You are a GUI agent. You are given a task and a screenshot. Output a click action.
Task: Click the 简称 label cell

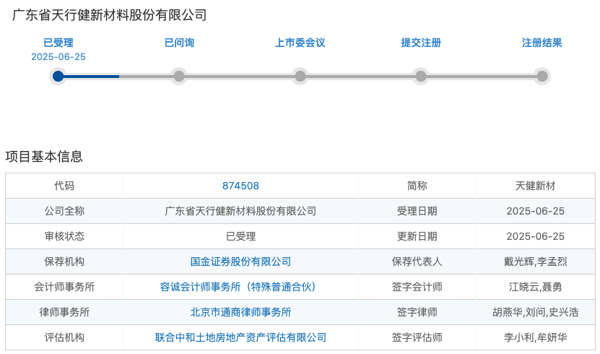pyautogui.click(x=417, y=186)
